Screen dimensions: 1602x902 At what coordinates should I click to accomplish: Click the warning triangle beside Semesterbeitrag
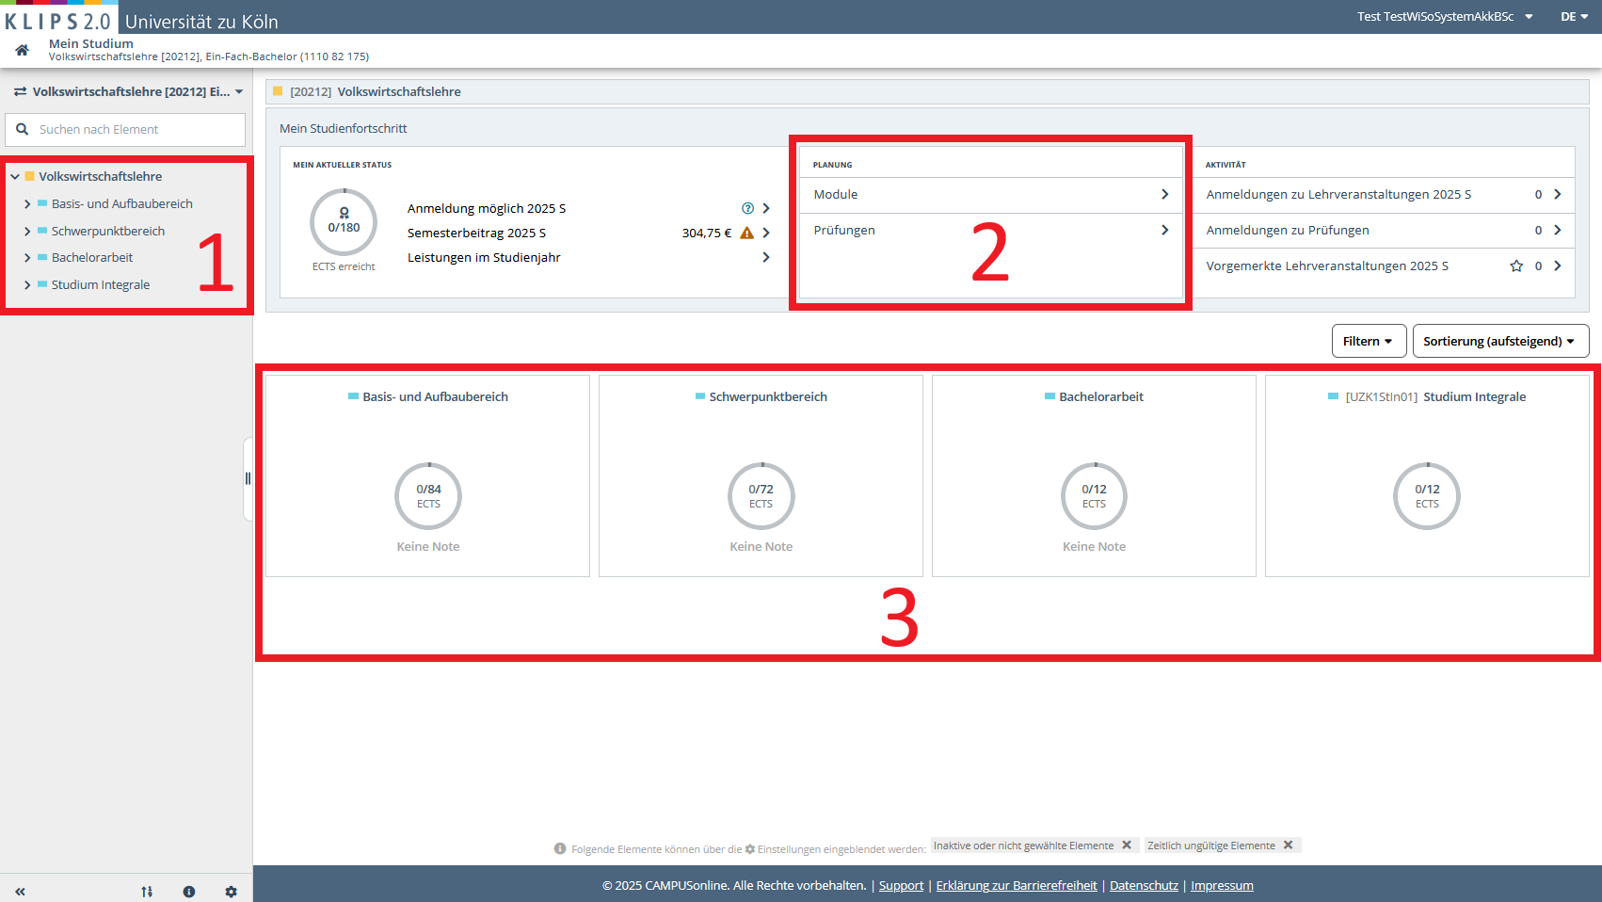(746, 233)
